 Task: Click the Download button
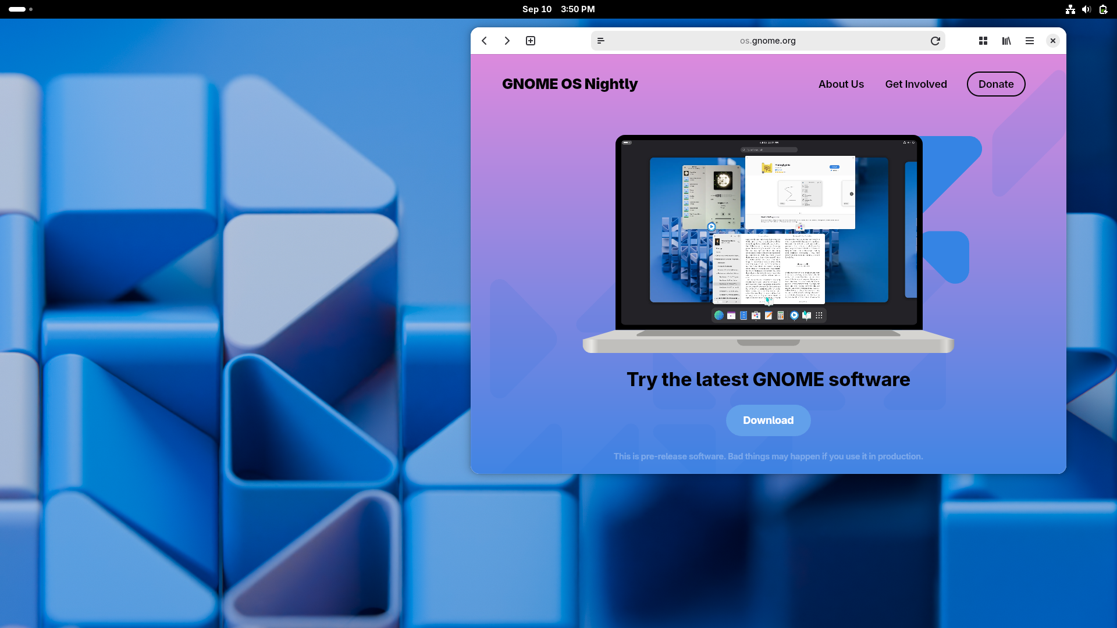[x=768, y=420]
